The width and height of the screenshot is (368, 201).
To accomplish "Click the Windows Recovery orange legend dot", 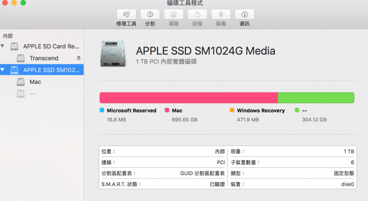I will click(232, 110).
